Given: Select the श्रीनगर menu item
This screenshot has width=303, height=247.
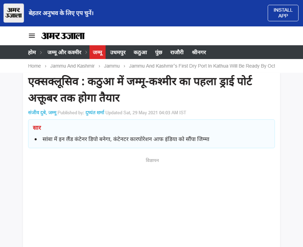Looking at the screenshot, I should 199,52.
